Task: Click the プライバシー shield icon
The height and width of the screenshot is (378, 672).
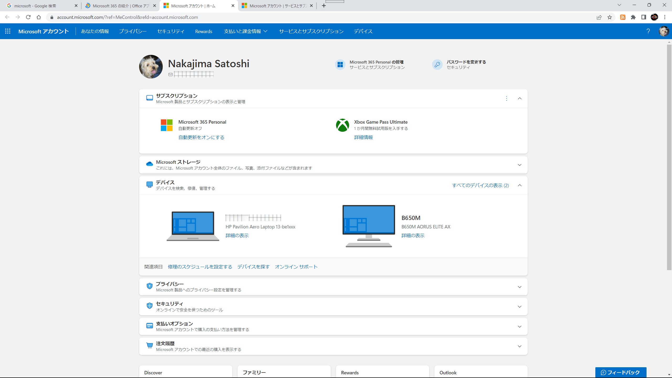Action: tap(150, 286)
